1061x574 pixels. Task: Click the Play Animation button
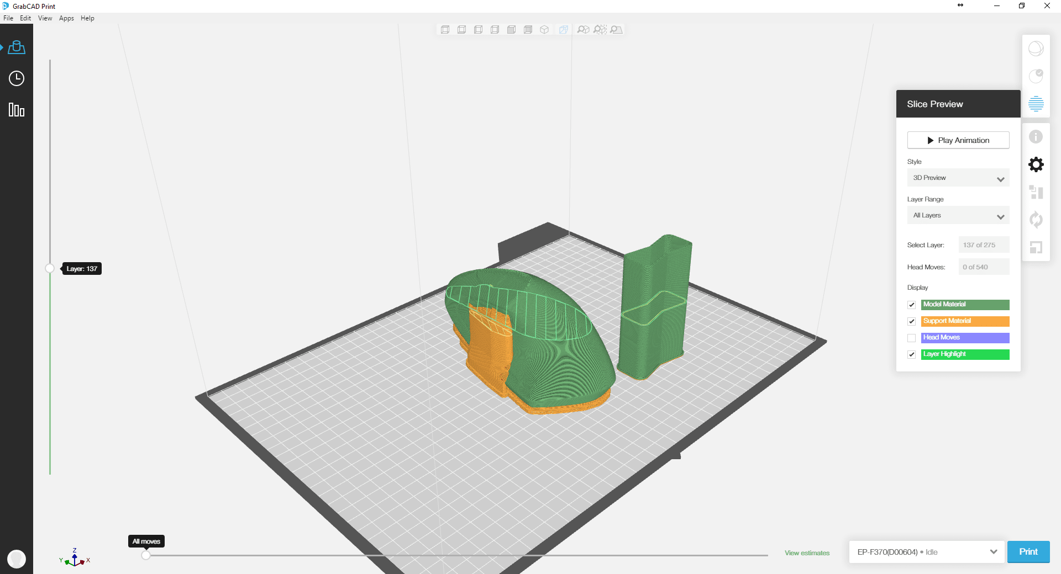(x=958, y=140)
